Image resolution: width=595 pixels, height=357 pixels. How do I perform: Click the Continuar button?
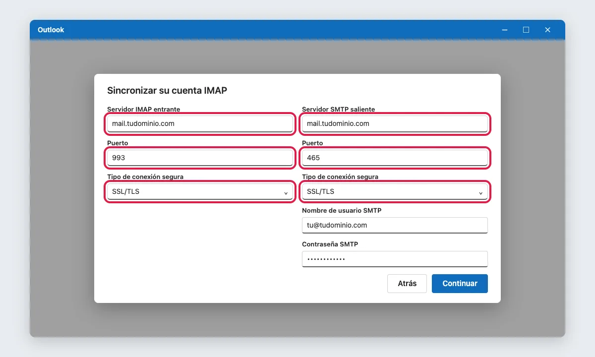pos(460,284)
